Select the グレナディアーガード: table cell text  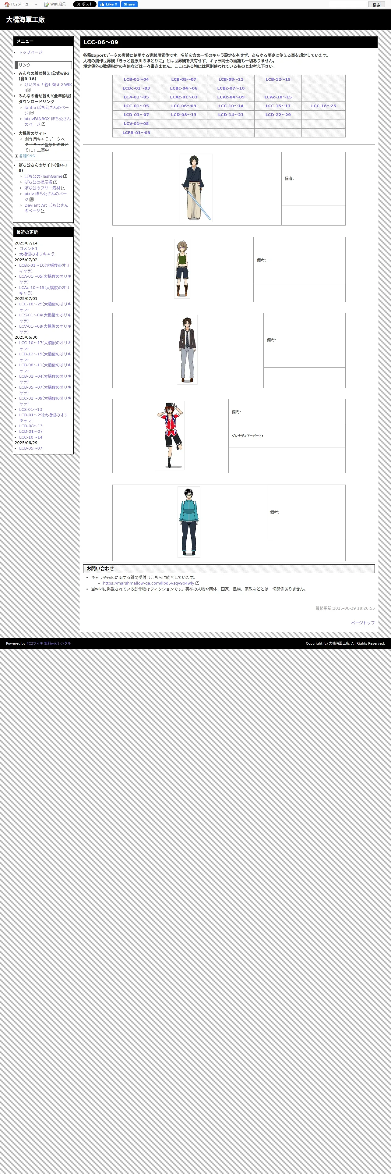pos(247,436)
